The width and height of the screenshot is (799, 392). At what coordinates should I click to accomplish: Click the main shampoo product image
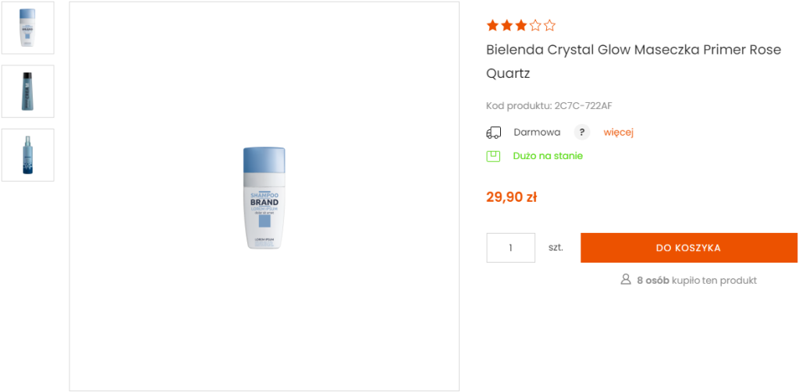264,198
